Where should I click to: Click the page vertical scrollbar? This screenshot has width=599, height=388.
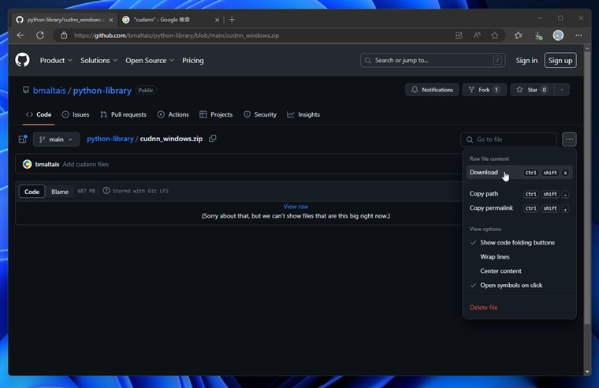click(x=587, y=188)
